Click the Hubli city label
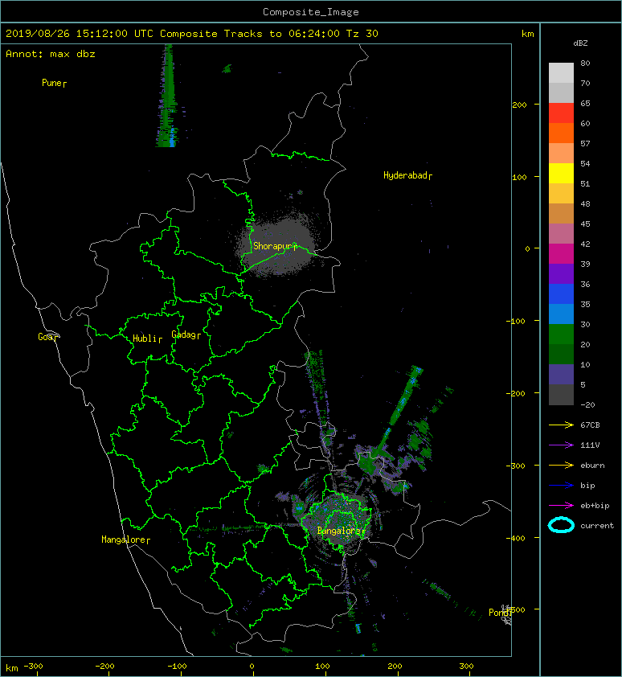 [147, 338]
